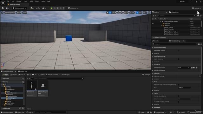Click the Perspective viewport mode button
203x114 pixels.
click(x=10, y=13)
